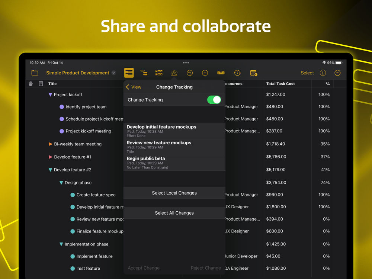Tap Accept Change button
This screenshot has width=372, height=279.
coord(144,268)
